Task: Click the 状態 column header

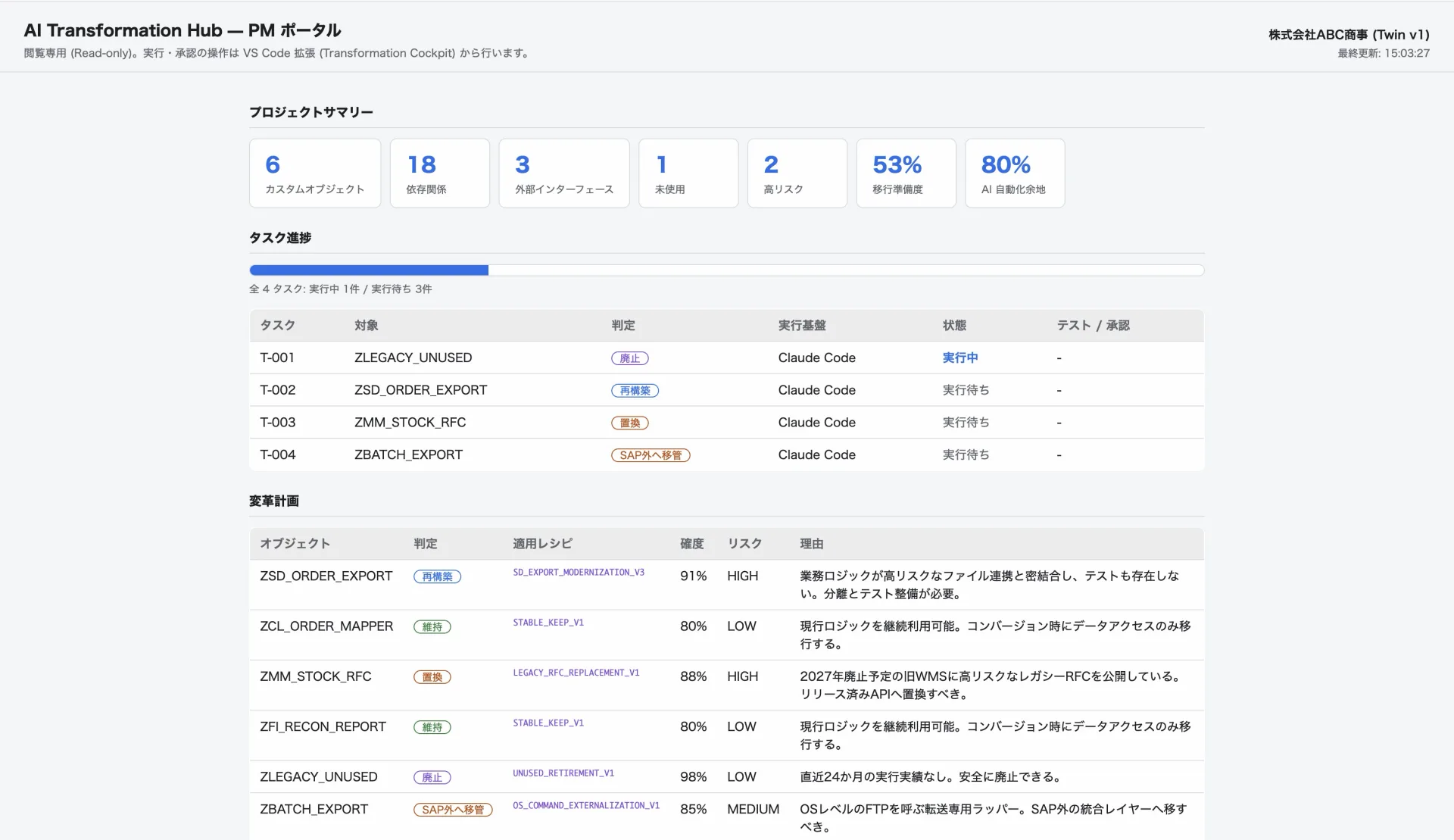Action: 954,326
